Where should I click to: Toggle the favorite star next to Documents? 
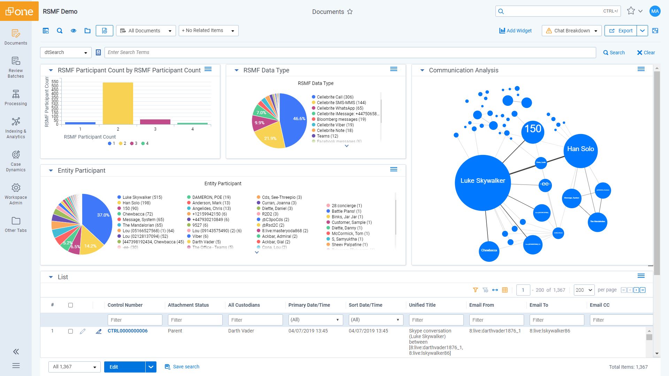click(350, 12)
